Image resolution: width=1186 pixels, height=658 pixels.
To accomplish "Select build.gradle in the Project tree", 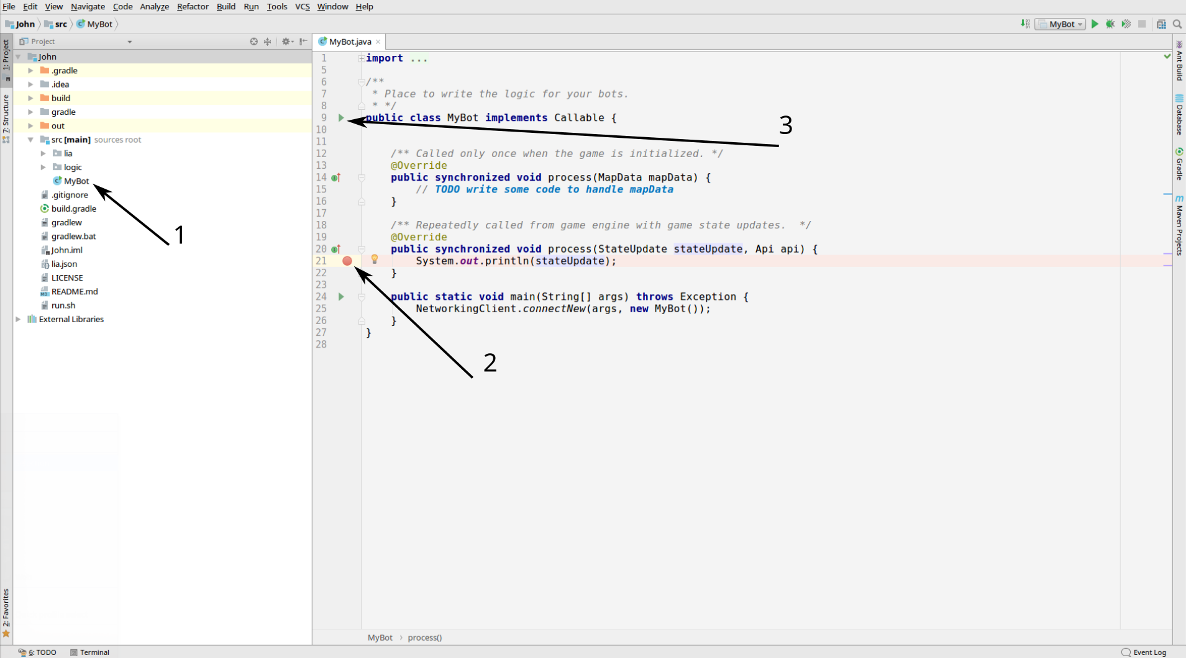I will pyautogui.click(x=74, y=209).
